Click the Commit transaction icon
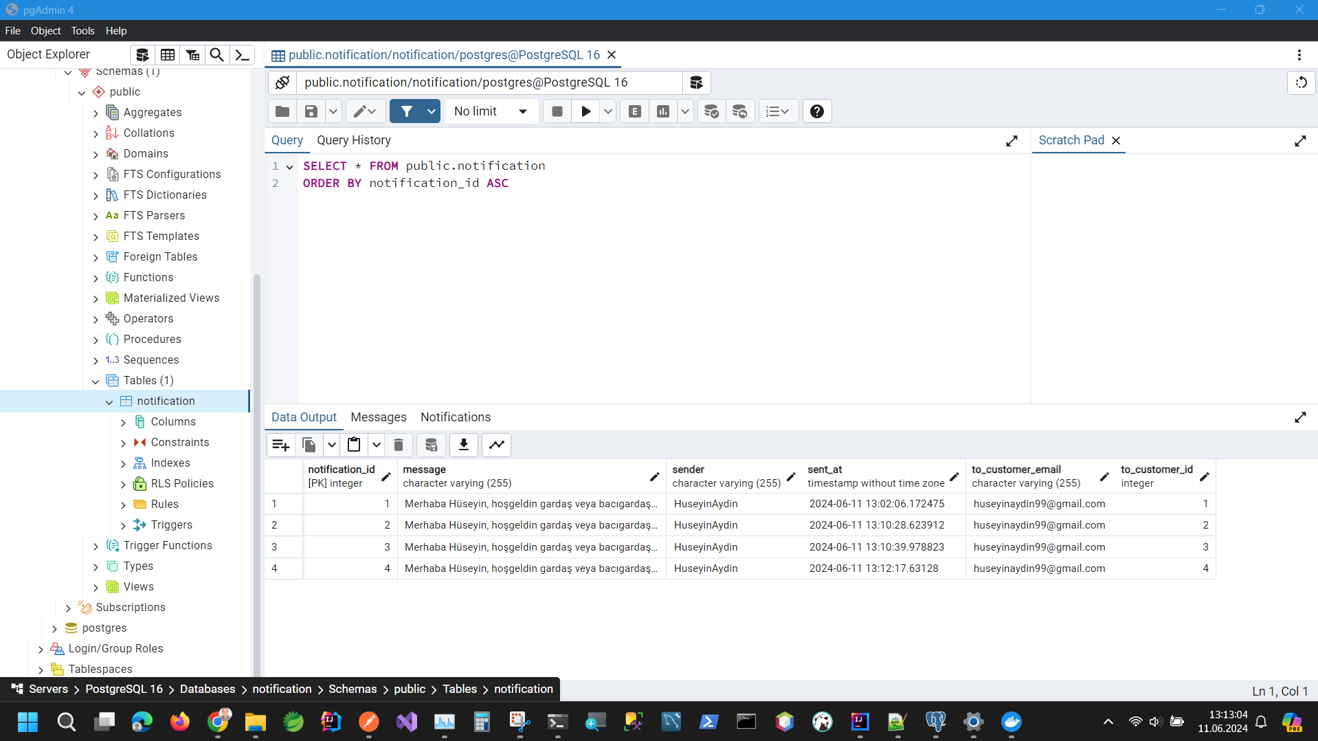This screenshot has width=1318, height=741. 711,111
